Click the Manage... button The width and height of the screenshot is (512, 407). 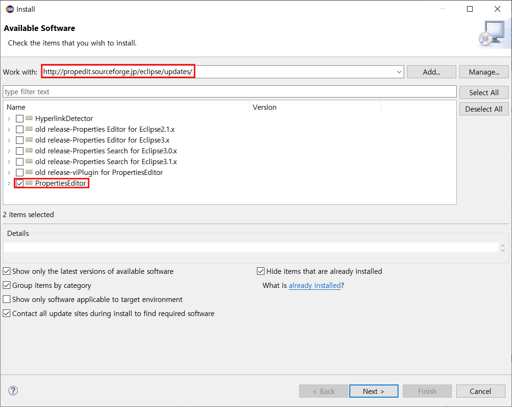(x=484, y=72)
